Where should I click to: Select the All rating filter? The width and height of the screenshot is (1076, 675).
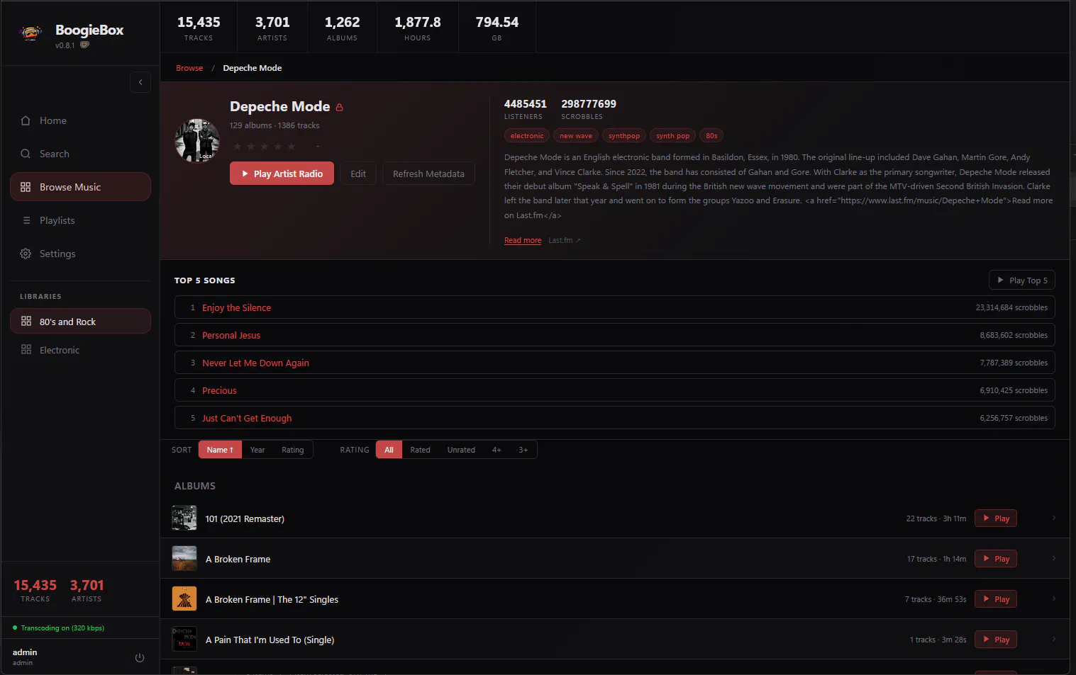(x=389, y=450)
